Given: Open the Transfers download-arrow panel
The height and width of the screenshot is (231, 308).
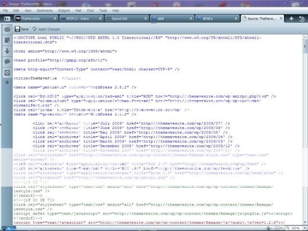Looking at the screenshot, I should click(x=7, y=51).
